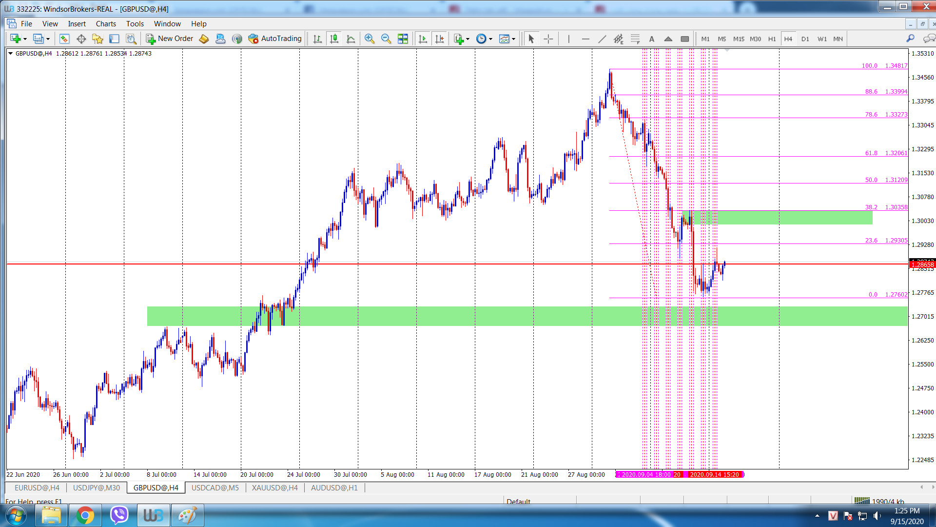Expand the New Chart dropdown arrow
The width and height of the screenshot is (936, 527).
[25, 39]
